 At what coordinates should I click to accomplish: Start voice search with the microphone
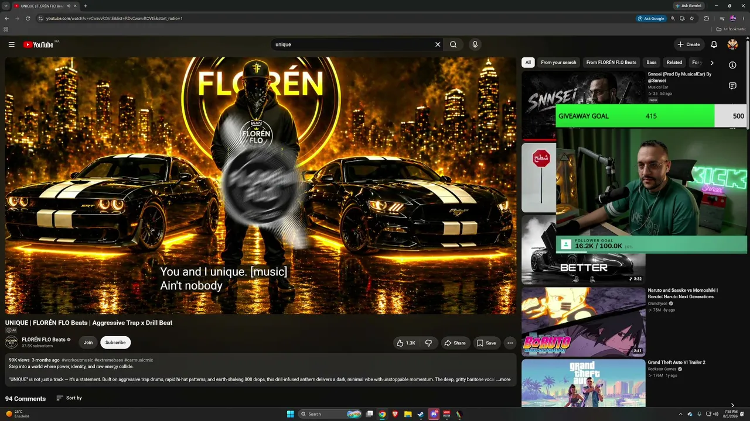tap(475, 44)
